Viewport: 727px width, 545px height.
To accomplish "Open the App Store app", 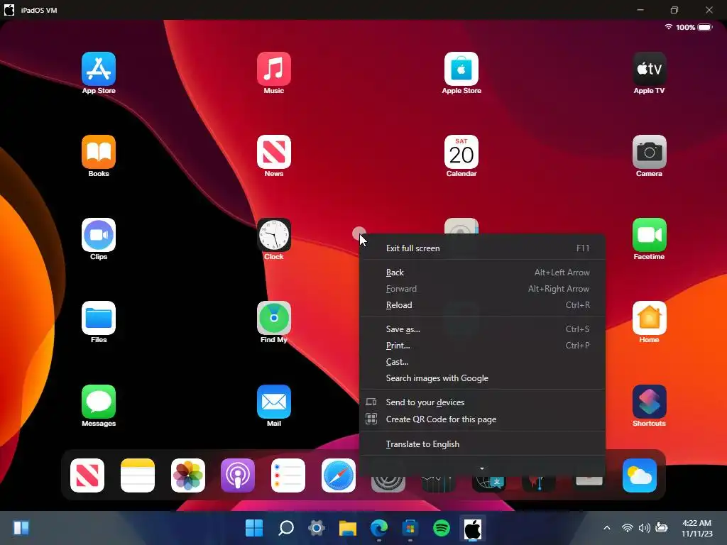I will tap(98, 69).
